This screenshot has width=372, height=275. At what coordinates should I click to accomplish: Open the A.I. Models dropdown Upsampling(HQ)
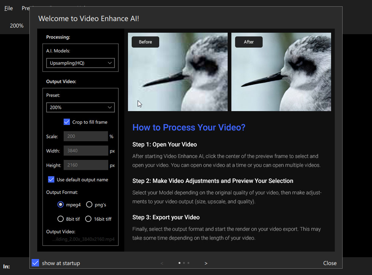coord(80,63)
